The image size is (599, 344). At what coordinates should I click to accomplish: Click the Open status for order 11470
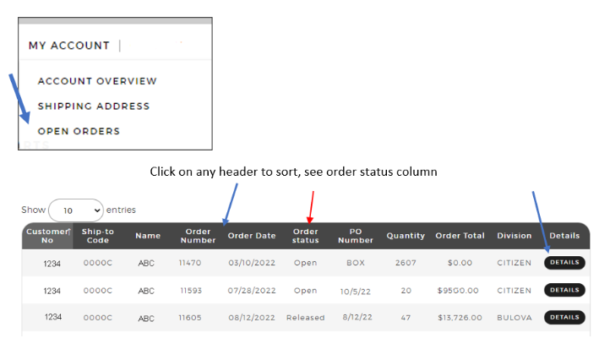click(305, 263)
